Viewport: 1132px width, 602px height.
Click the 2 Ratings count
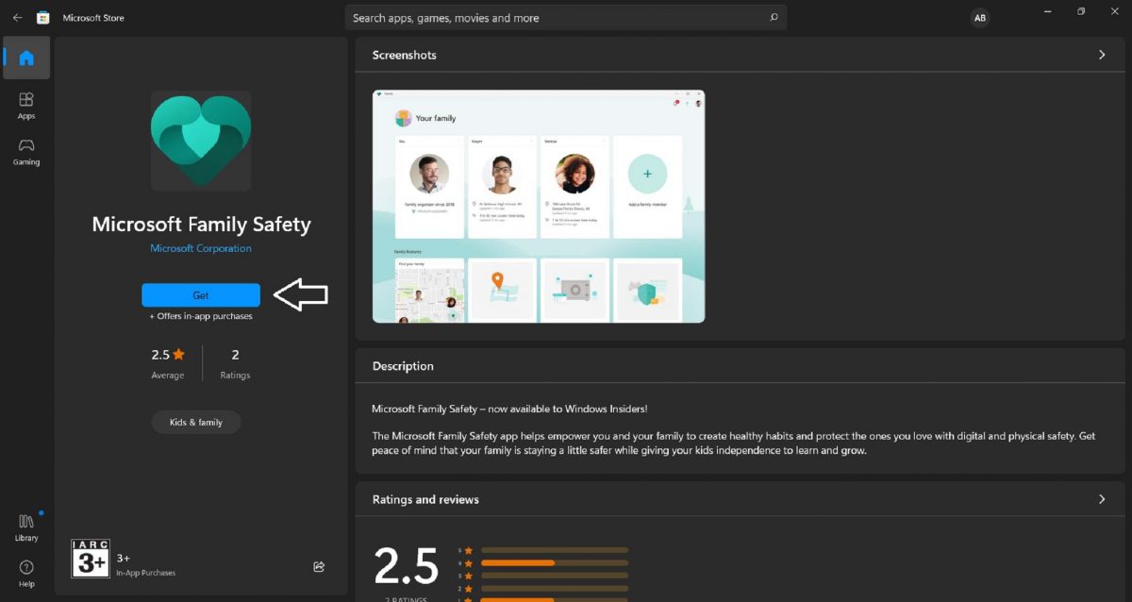[234, 363]
